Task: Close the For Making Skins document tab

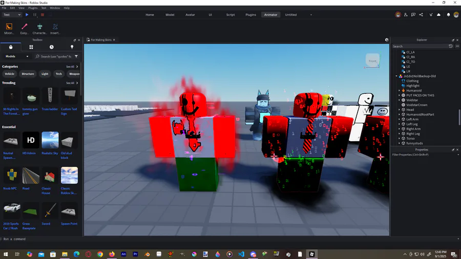Action: coord(114,40)
